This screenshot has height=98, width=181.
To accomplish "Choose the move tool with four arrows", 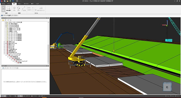I will tap(14, 9).
